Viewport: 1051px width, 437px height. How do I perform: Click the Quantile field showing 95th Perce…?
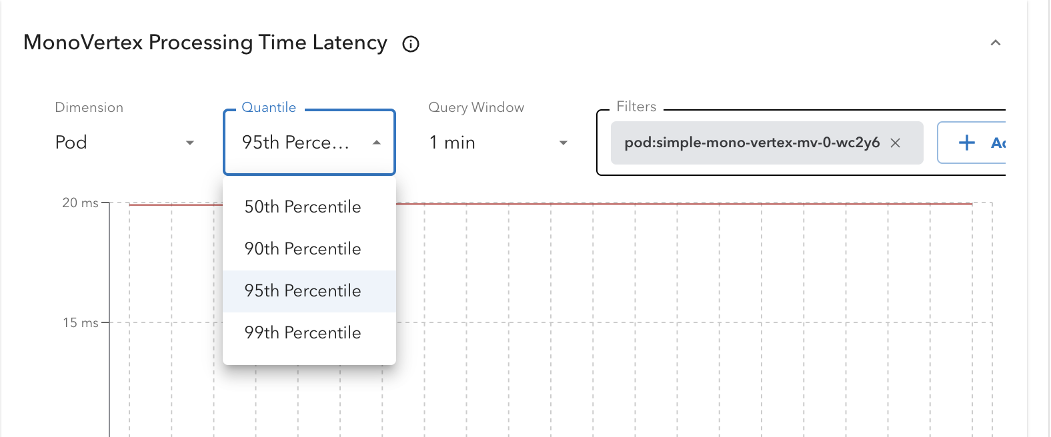coord(309,143)
